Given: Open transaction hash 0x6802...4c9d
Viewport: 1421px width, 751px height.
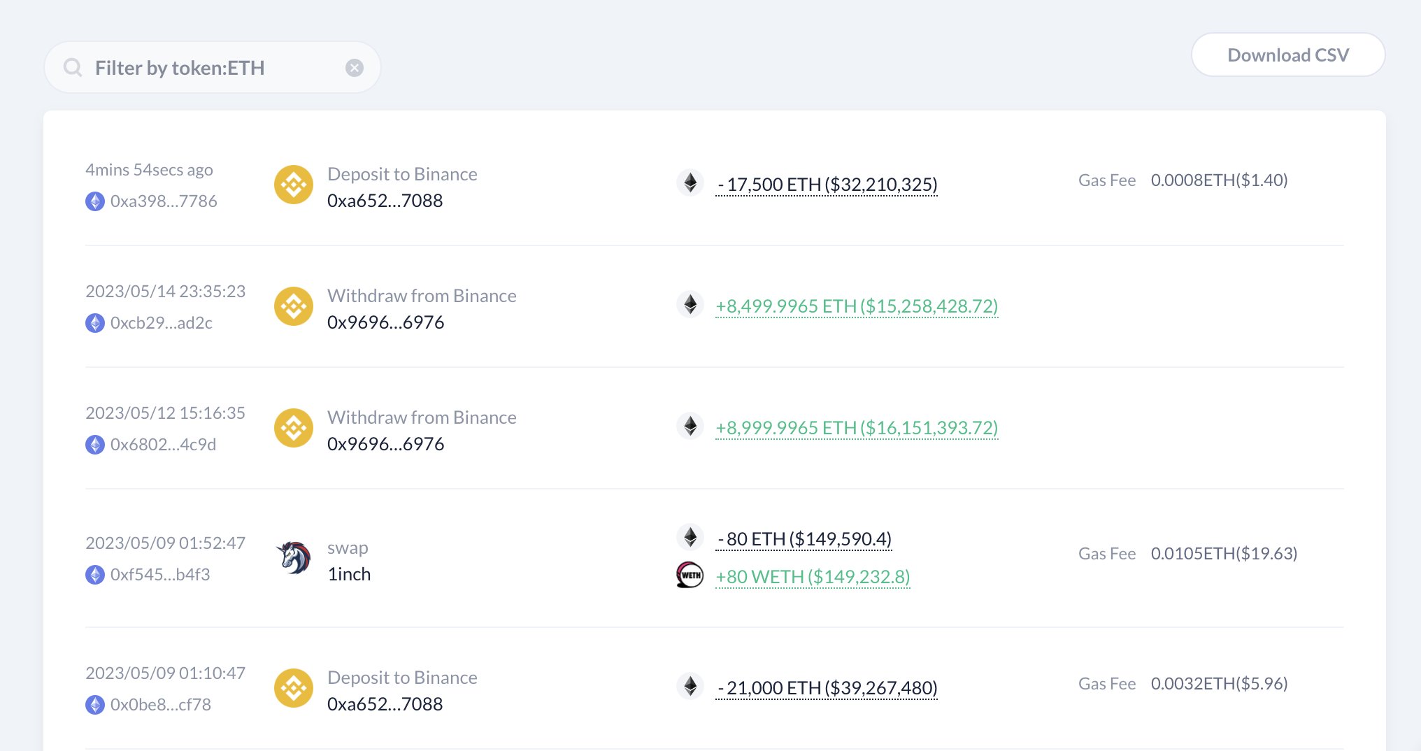Looking at the screenshot, I should (163, 445).
